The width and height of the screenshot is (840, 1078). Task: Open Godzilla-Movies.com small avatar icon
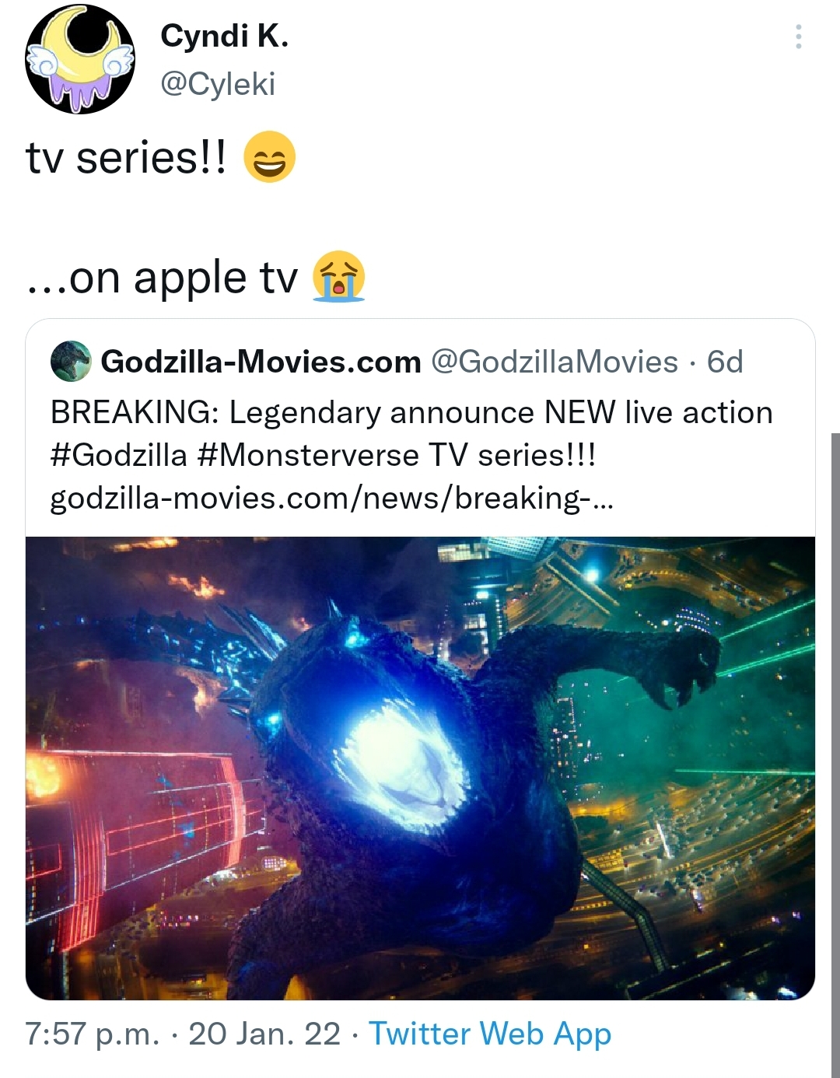tap(71, 361)
